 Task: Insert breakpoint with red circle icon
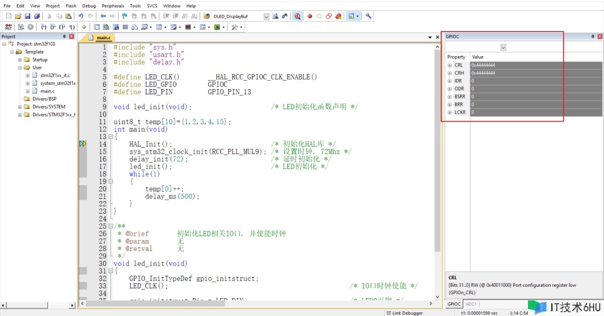[310, 17]
